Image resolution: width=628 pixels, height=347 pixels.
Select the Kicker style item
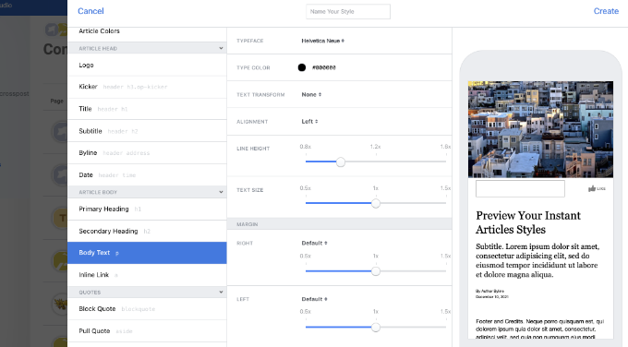(x=147, y=87)
